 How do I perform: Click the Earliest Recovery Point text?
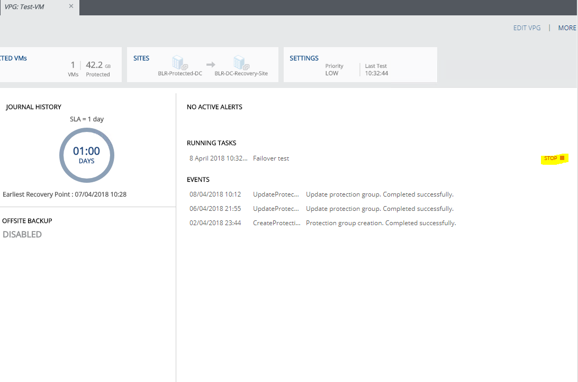point(65,194)
